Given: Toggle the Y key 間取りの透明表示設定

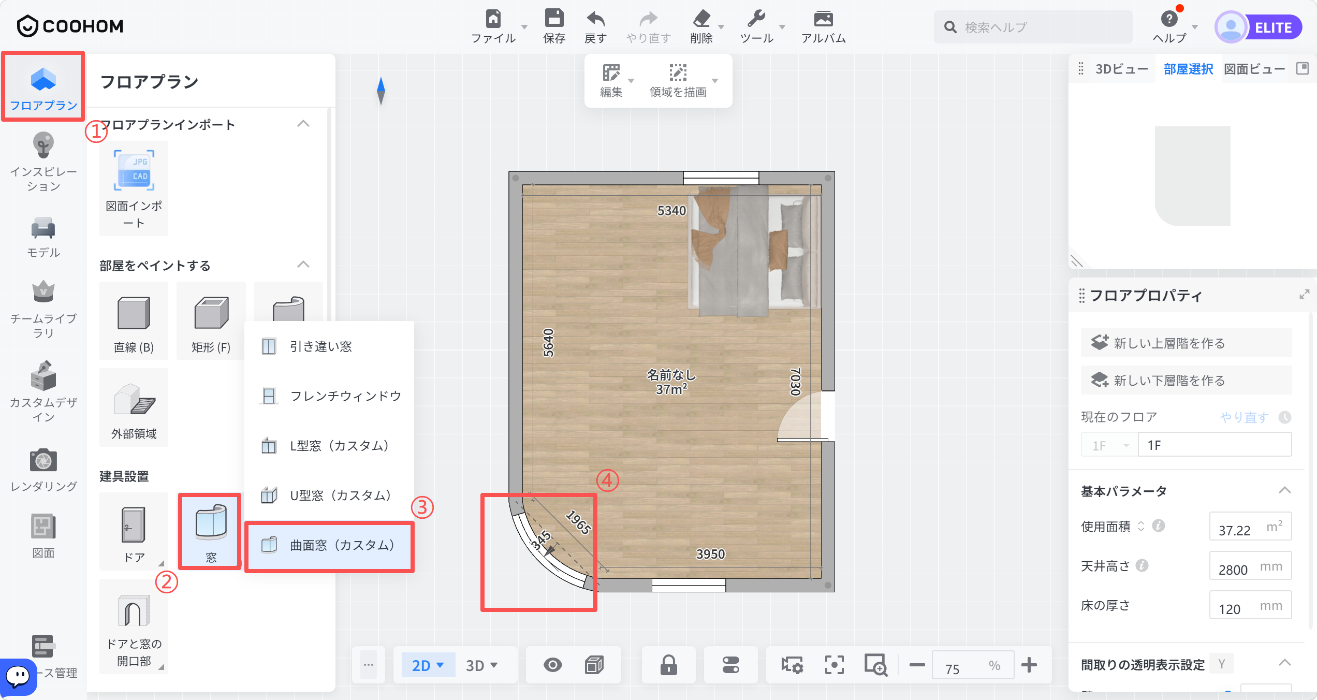Looking at the screenshot, I should pos(1222,664).
